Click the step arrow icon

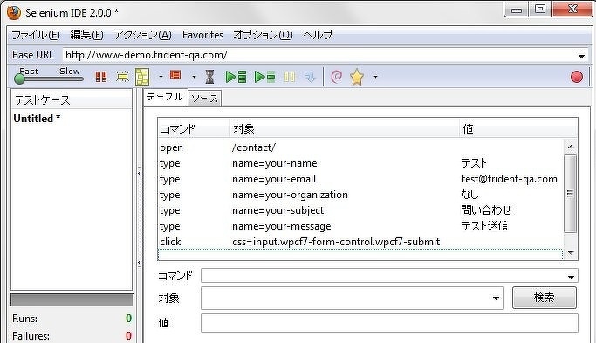click(310, 77)
